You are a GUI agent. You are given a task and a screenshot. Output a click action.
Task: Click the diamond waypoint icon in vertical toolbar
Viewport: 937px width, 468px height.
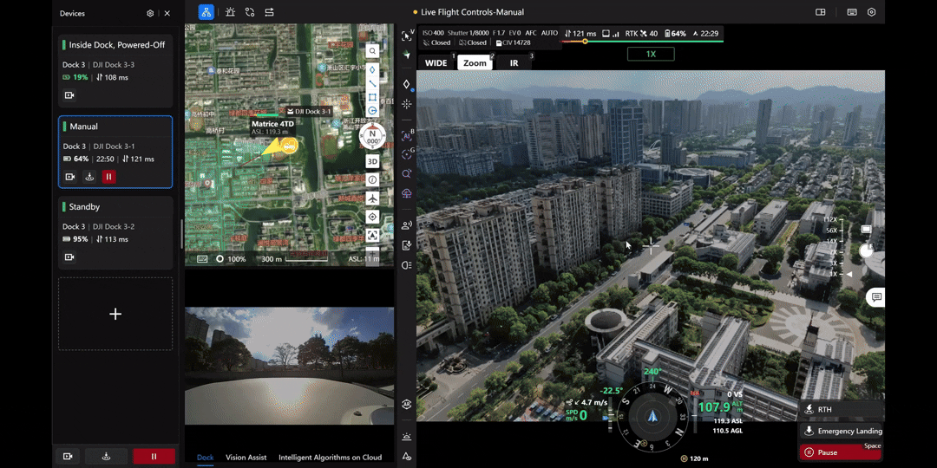(x=407, y=85)
